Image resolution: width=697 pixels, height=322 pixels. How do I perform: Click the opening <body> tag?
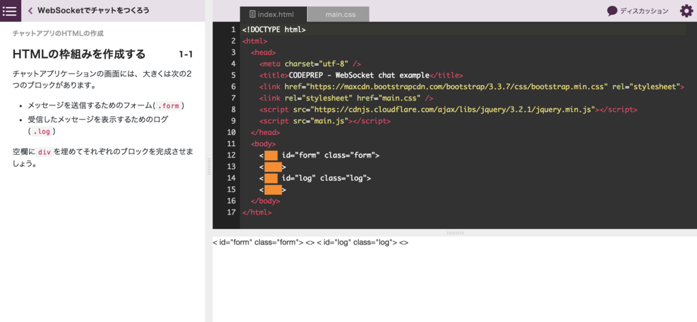263,144
